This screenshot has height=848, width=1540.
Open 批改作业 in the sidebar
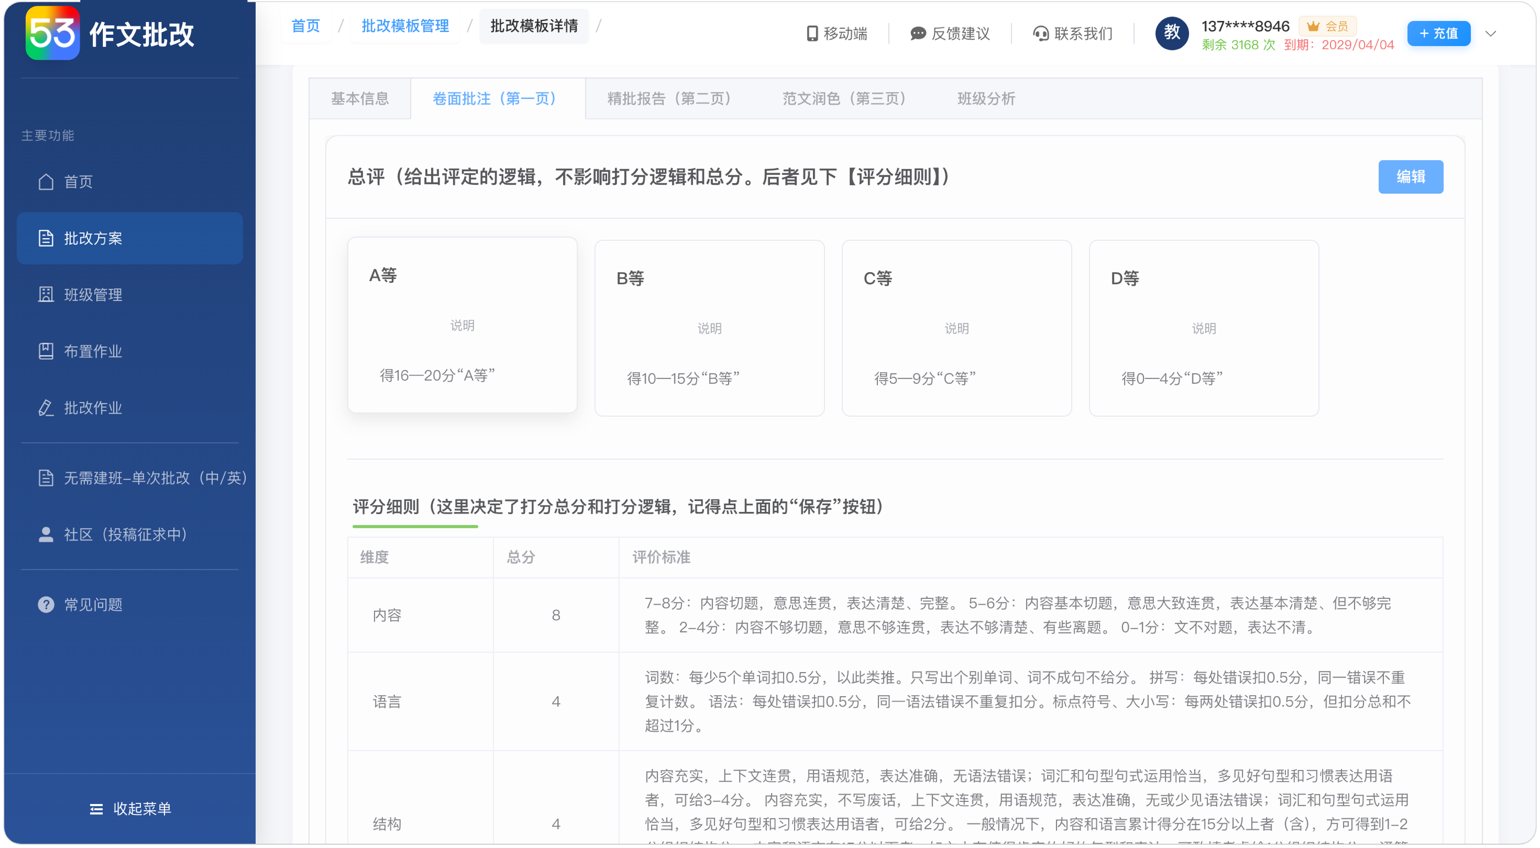click(x=129, y=408)
